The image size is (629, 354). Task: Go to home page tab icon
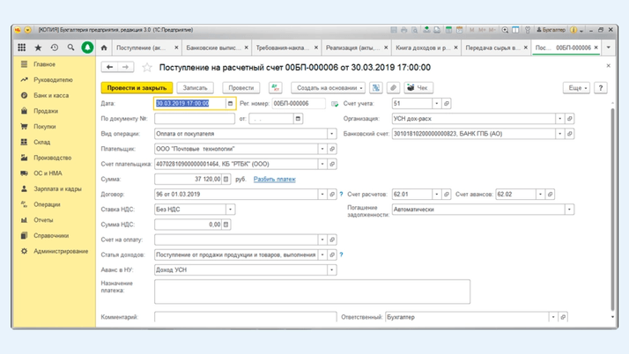point(104,48)
